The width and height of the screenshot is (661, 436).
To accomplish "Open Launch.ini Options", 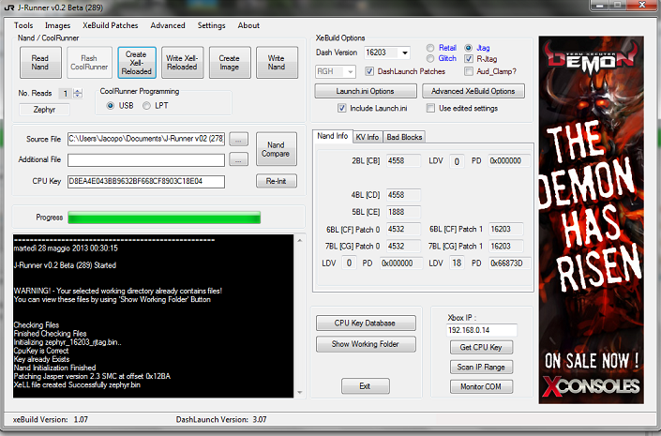I will pos(365,91).
